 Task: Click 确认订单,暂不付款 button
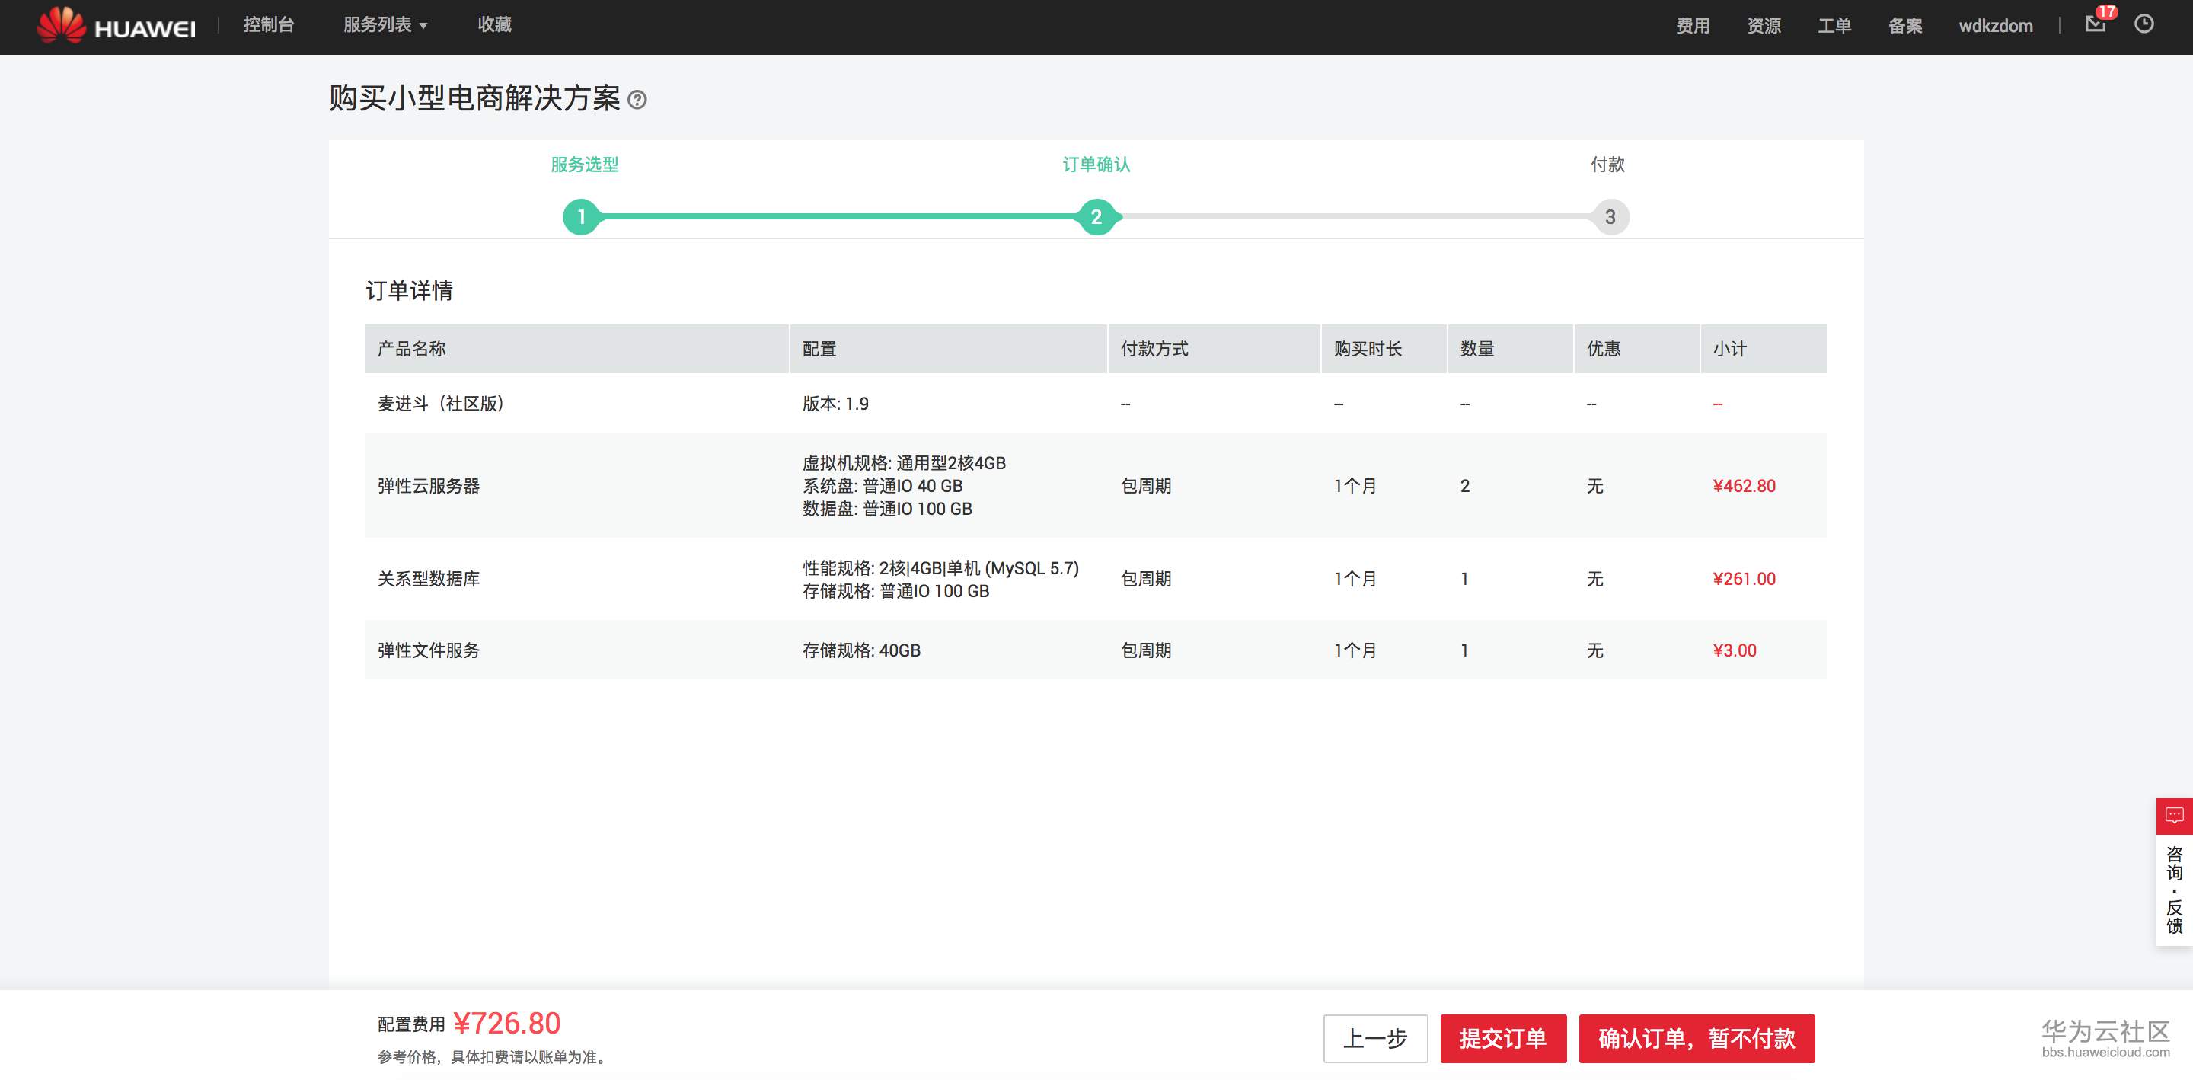tap(1696, 1038)
